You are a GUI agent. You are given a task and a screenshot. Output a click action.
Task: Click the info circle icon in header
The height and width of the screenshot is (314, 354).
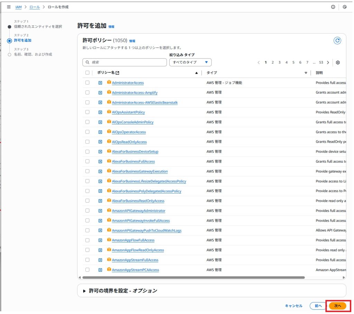click(333, 7)
